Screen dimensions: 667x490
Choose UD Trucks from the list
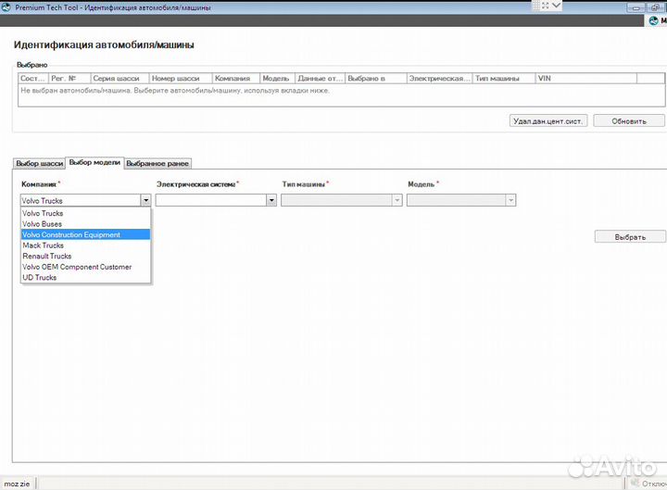tap(85, 277)
